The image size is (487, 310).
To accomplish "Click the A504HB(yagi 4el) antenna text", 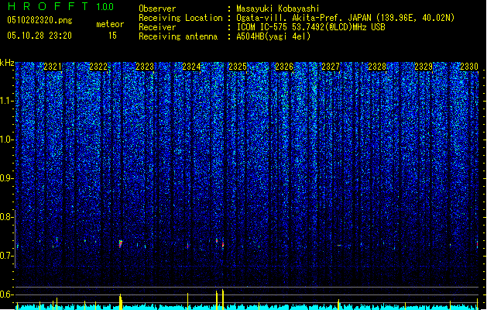I will pos(273,36).
